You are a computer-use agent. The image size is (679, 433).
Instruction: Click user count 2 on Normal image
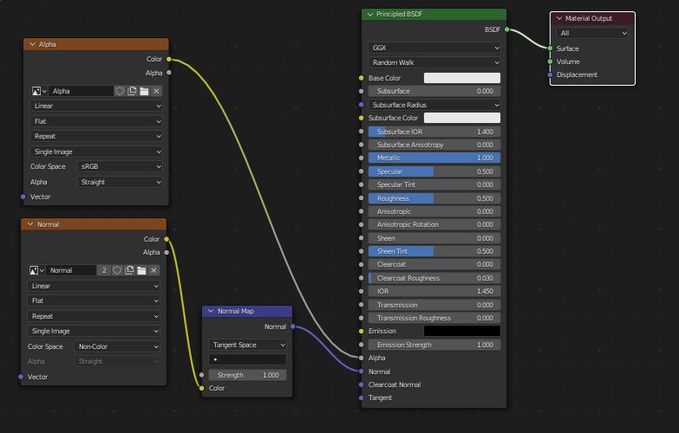pos(104,270)
